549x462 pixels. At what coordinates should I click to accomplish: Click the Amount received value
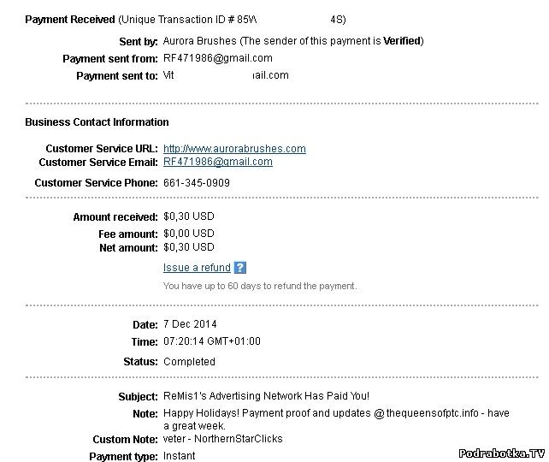[188, 217]
